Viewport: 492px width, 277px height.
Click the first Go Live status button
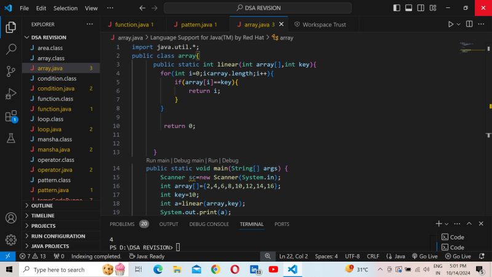tap(424, 256)
